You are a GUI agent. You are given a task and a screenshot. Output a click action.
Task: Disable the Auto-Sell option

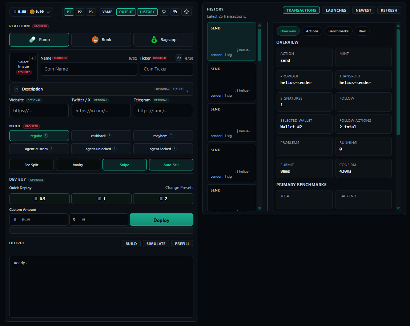tap(171, 165)
